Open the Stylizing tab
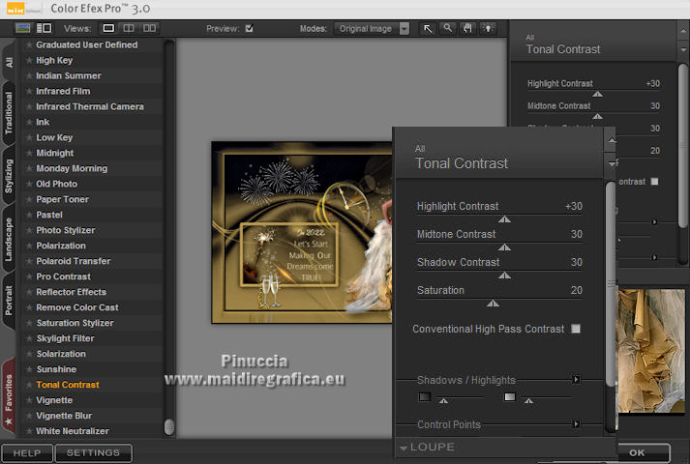This screenshot has width=690, height=464. click(x=9, y=176)
